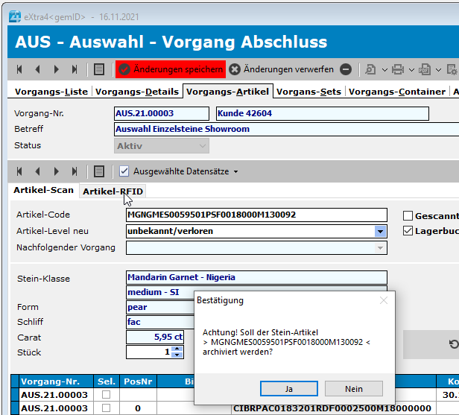The width and height of the screenshot is (459, 415).
Task: Switch to Vorgans-Sets tab
Action: click(308, 92)
